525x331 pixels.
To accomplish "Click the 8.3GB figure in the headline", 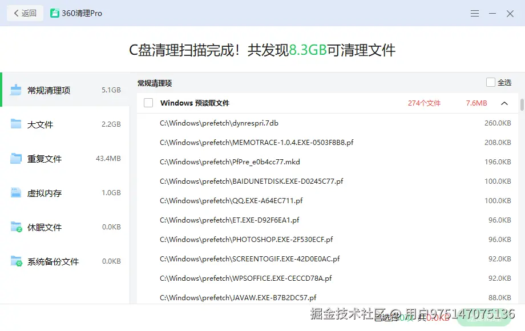I will [308, 50].
